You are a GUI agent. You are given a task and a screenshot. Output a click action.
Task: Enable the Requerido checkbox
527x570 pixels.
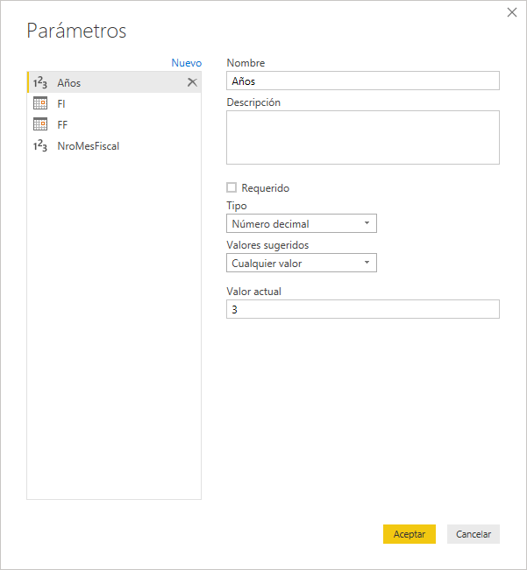point(231,187)
